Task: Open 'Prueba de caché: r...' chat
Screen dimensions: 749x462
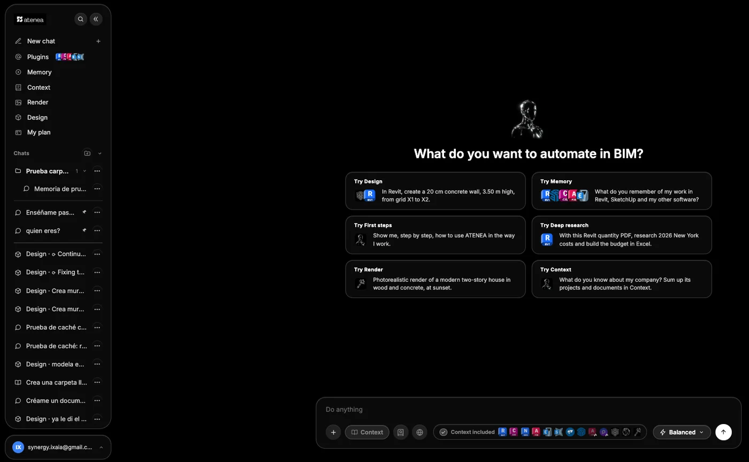Action: pos(56,346)
